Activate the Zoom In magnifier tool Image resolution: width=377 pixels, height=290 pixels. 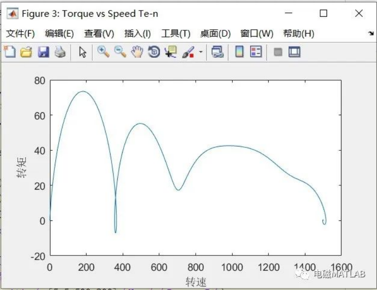(103, 52)
